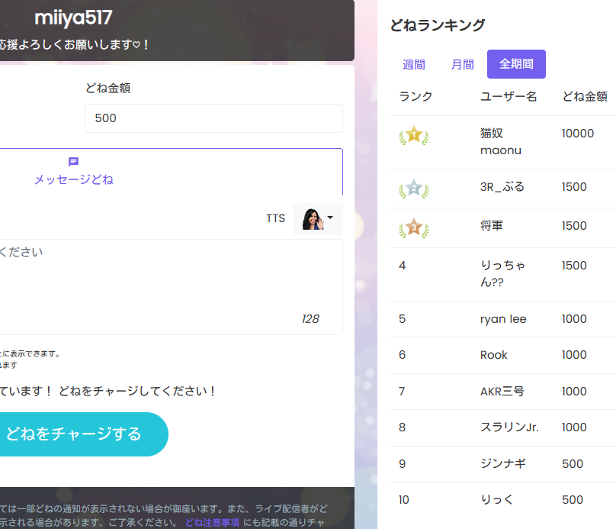The height and width of the screenshot is (529, 616).
Task: Open the TTS voice dropdown arrow
Action: 330,219
